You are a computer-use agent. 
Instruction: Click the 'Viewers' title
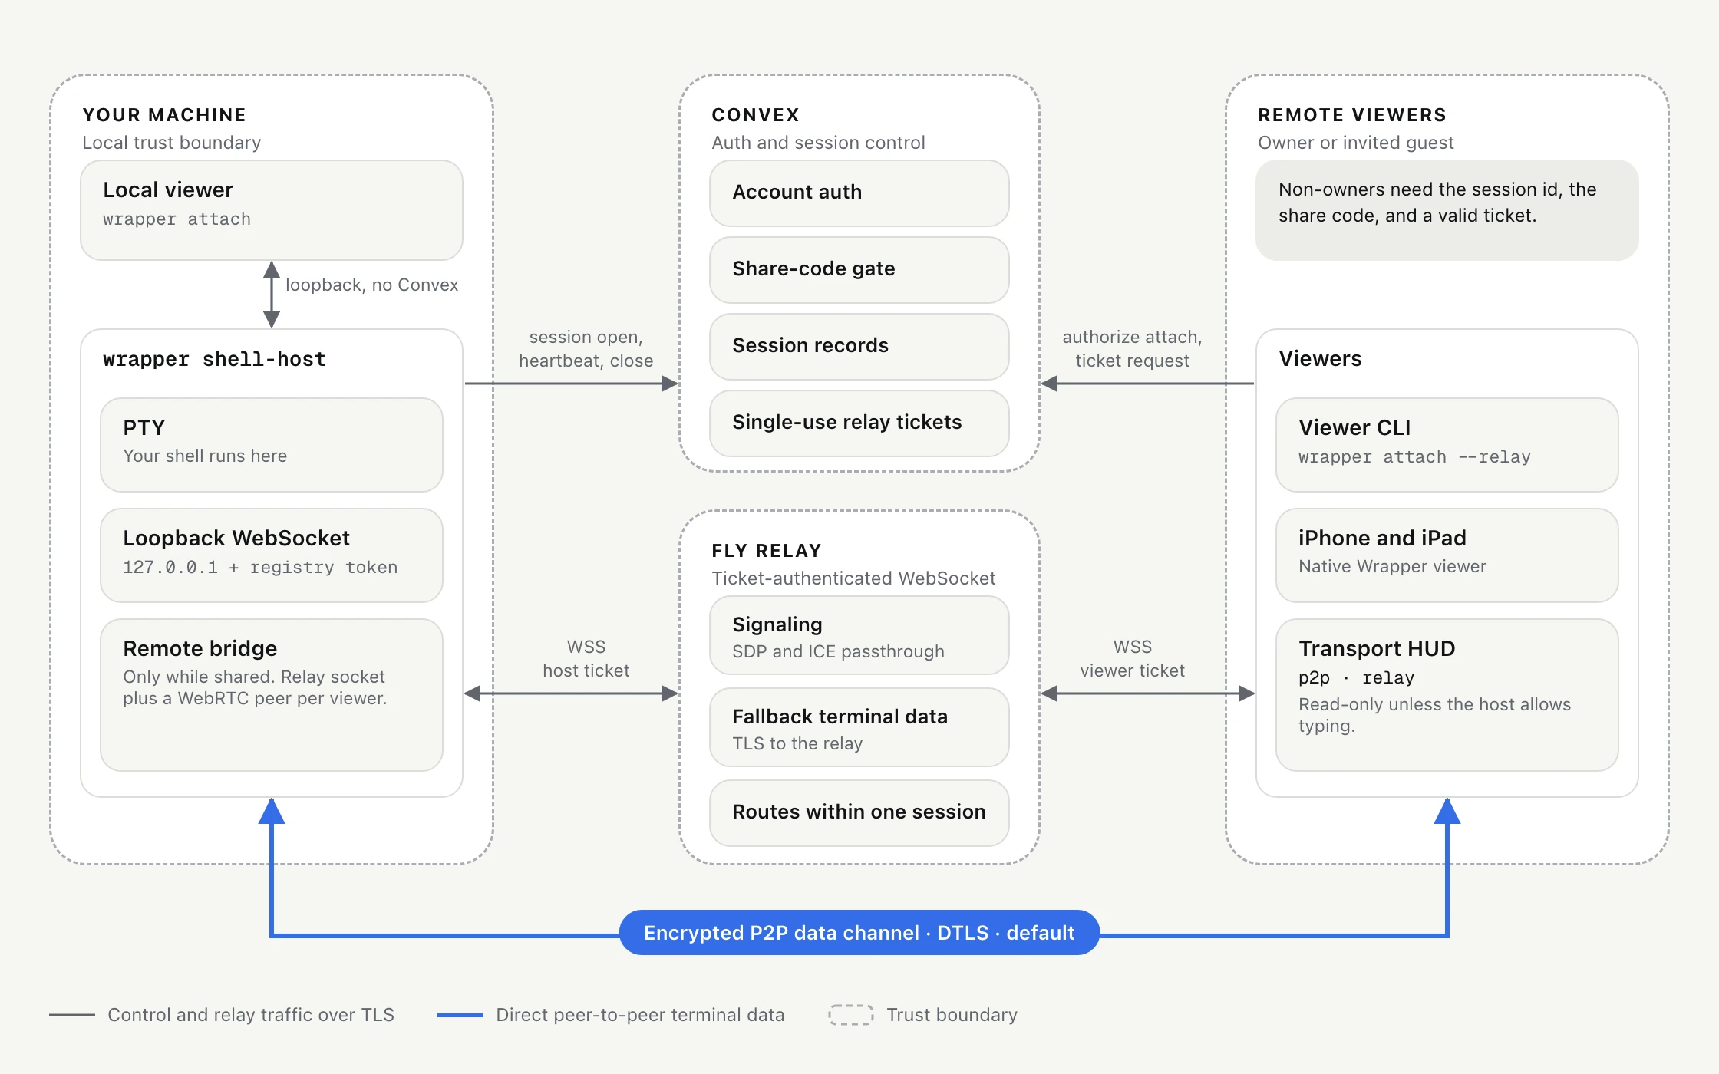(1321, 359)
